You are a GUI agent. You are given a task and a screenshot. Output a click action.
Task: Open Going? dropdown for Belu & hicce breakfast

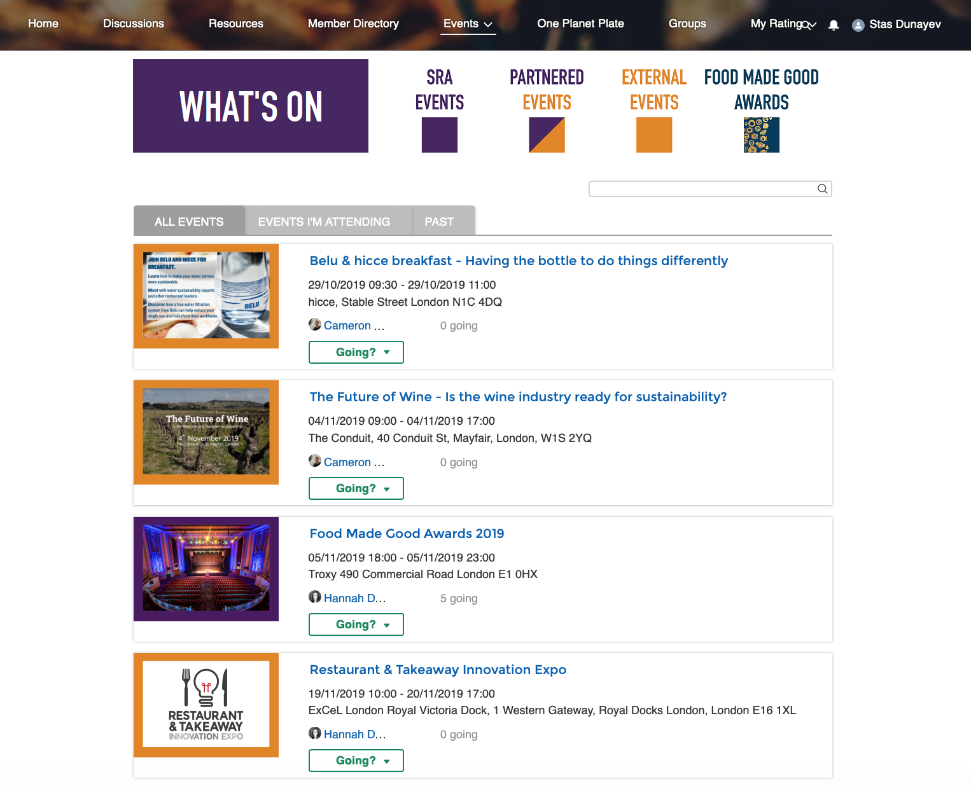point(356,352)
